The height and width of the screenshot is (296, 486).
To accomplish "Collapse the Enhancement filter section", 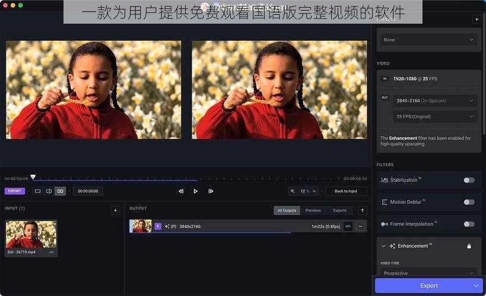I will point(383,246).
